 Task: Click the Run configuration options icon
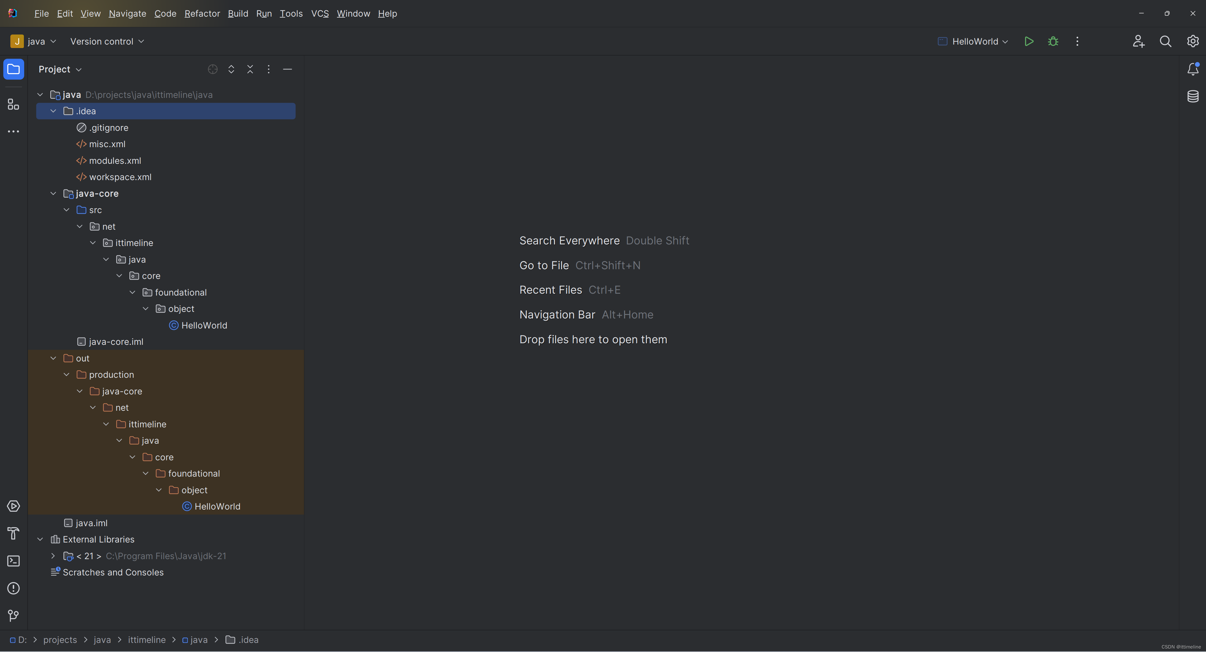click(1078, 41)
